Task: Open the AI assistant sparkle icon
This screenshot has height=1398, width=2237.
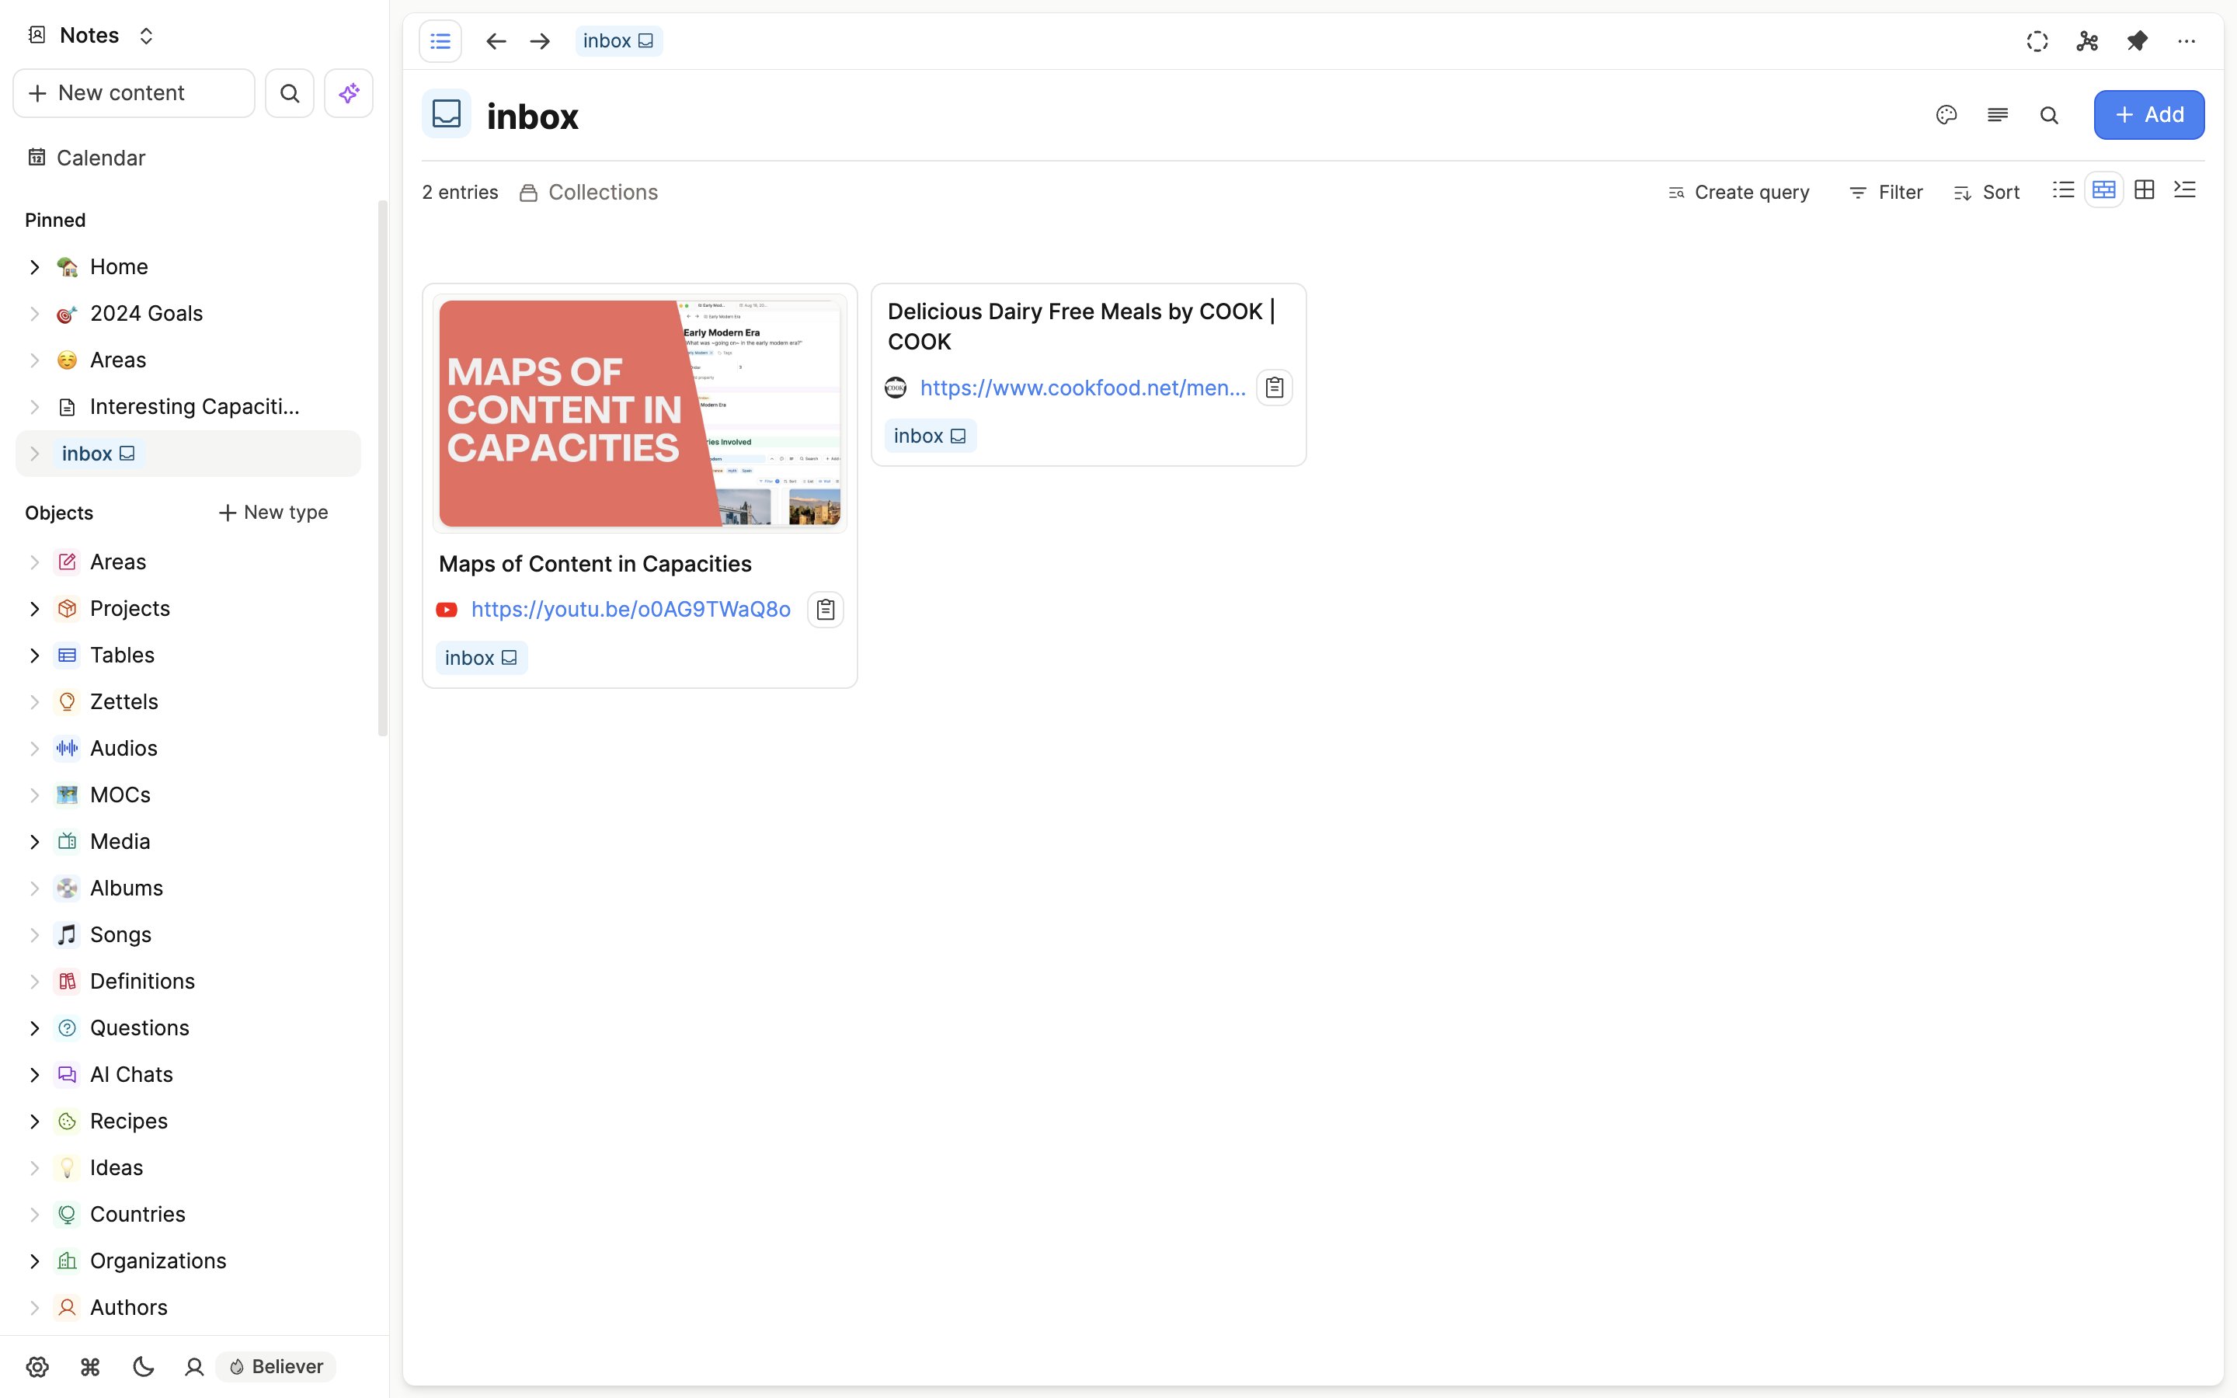Action: [x=349, y=93]
